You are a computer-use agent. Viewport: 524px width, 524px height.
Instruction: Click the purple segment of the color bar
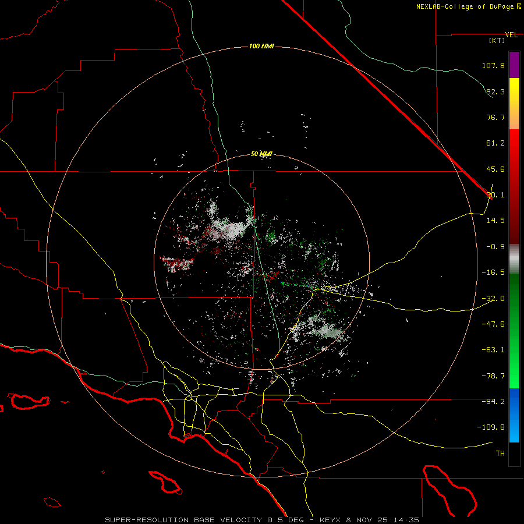(x=514, y=65)
